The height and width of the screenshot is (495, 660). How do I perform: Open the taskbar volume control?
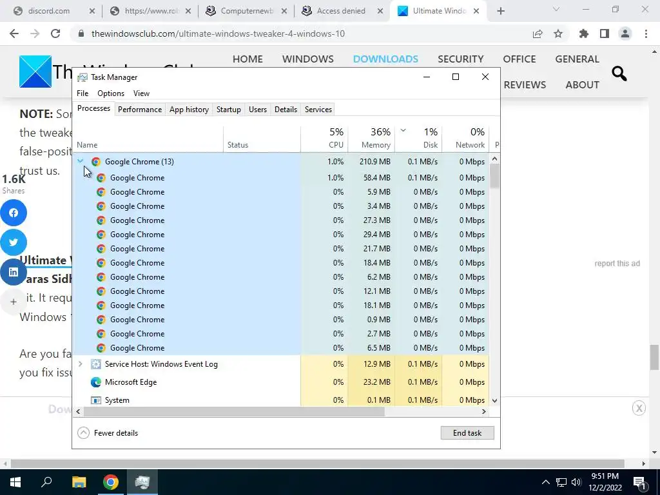[x=576, y=482]
